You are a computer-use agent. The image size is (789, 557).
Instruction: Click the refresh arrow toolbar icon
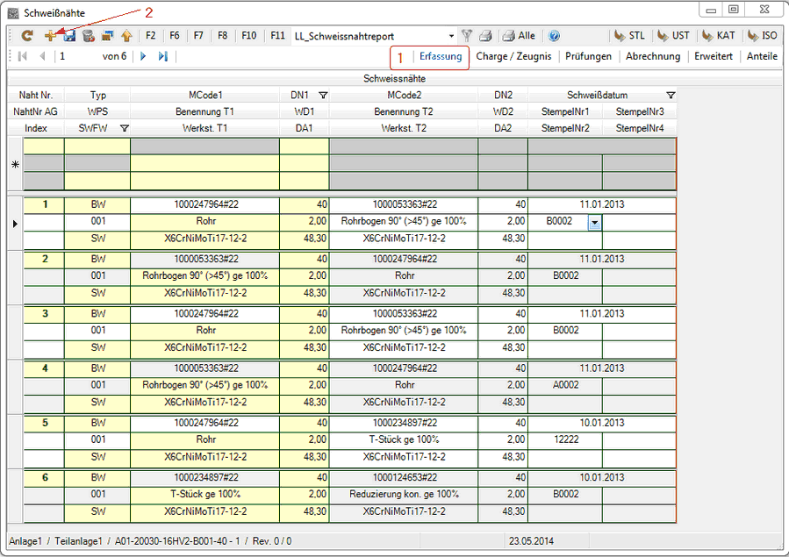coord(27,36)
